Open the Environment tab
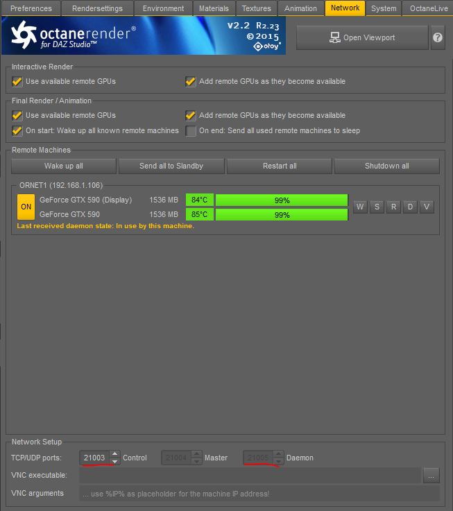Viewport: 453px width, 511px height. [x=163, y=8]
